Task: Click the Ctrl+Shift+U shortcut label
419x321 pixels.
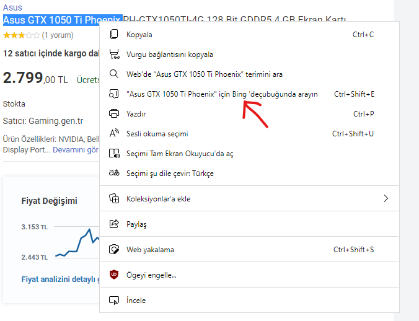Action: click(353, 133)
